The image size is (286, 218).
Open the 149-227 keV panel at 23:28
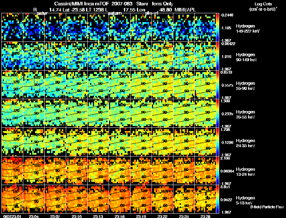click(205, 27)
